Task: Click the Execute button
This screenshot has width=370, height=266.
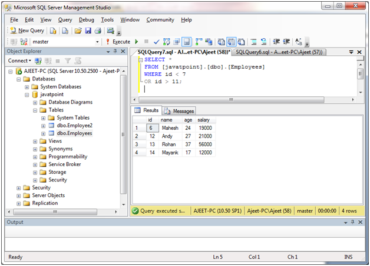Action: click(x=118, y=42)
